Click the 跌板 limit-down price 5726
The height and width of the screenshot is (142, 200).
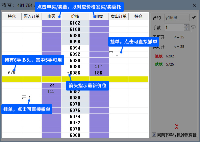coord(170,64)
